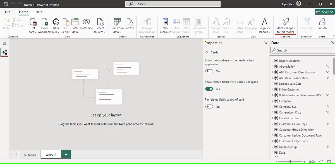This screenshot has width=335, height=164.
Task: Collapse the Cards section
Action: click(207, 53)
